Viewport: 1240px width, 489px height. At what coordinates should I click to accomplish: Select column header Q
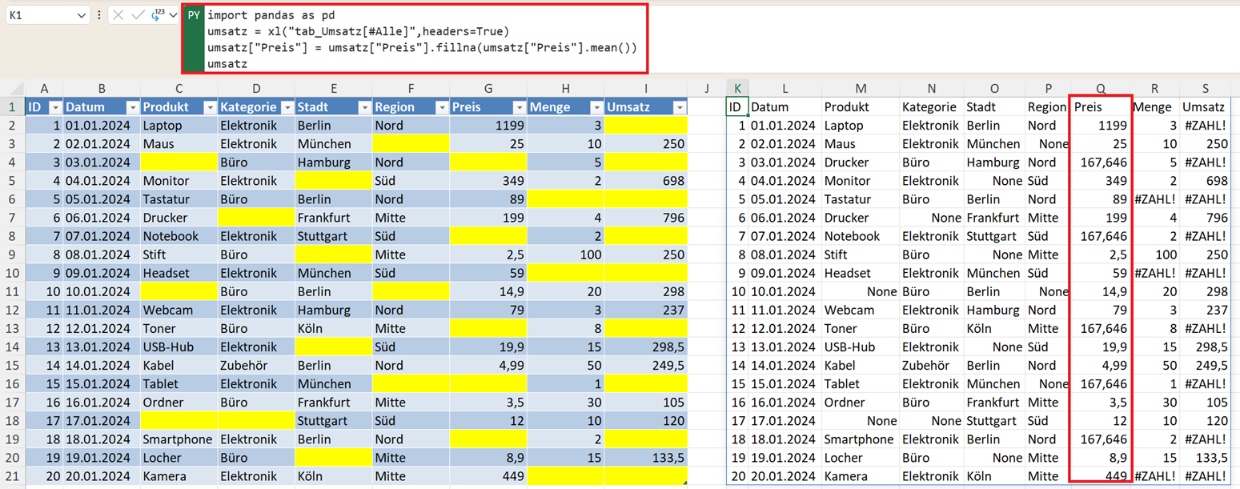coord(1101,89)
